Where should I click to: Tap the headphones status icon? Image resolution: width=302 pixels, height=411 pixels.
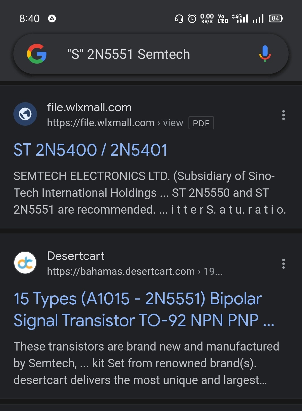click(179, 19)
